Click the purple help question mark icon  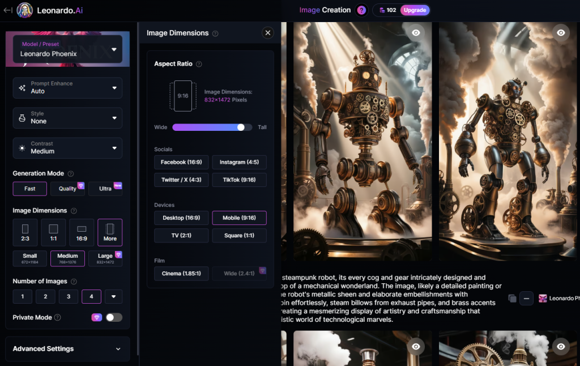361,10
